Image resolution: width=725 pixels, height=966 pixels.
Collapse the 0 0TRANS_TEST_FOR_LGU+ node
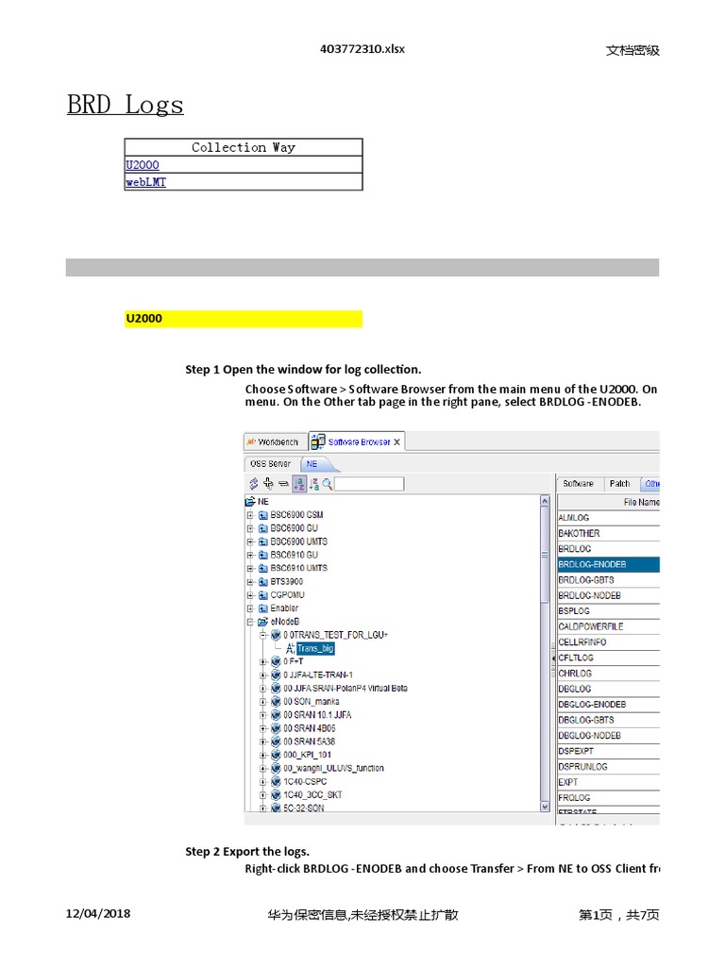[263, 635]
